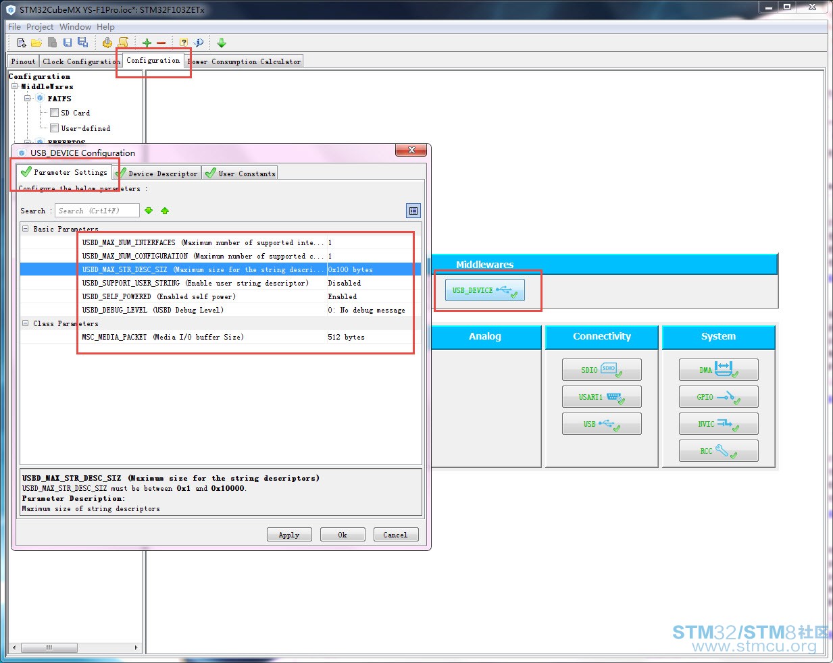833x663 pixels.
Task: Open the Help menu
Action: (x=105, y=27)
